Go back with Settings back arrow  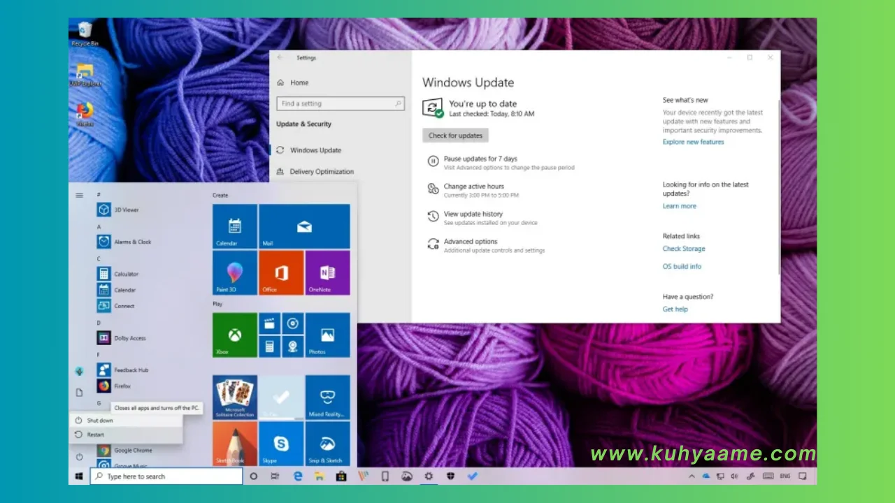280,58
